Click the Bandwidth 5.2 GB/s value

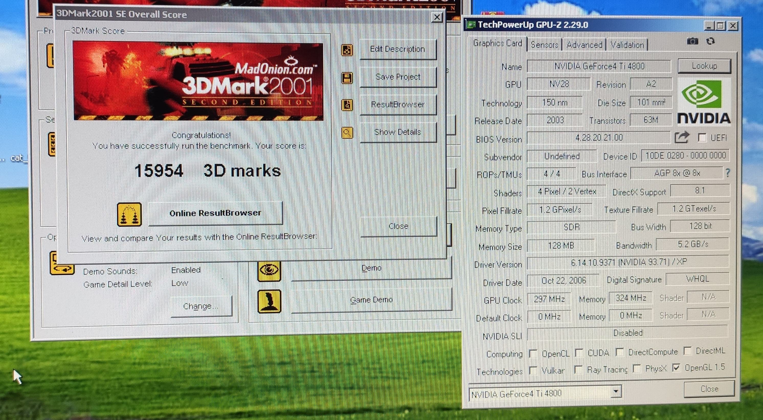(692, 244)
